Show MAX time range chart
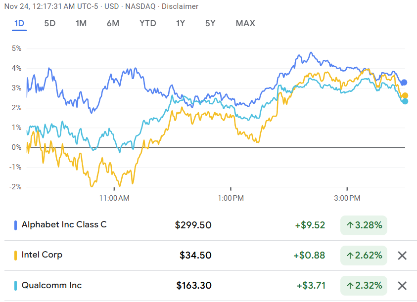 coord(245,23)
